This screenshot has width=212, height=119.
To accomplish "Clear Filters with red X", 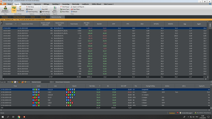I will coord(75,9).
